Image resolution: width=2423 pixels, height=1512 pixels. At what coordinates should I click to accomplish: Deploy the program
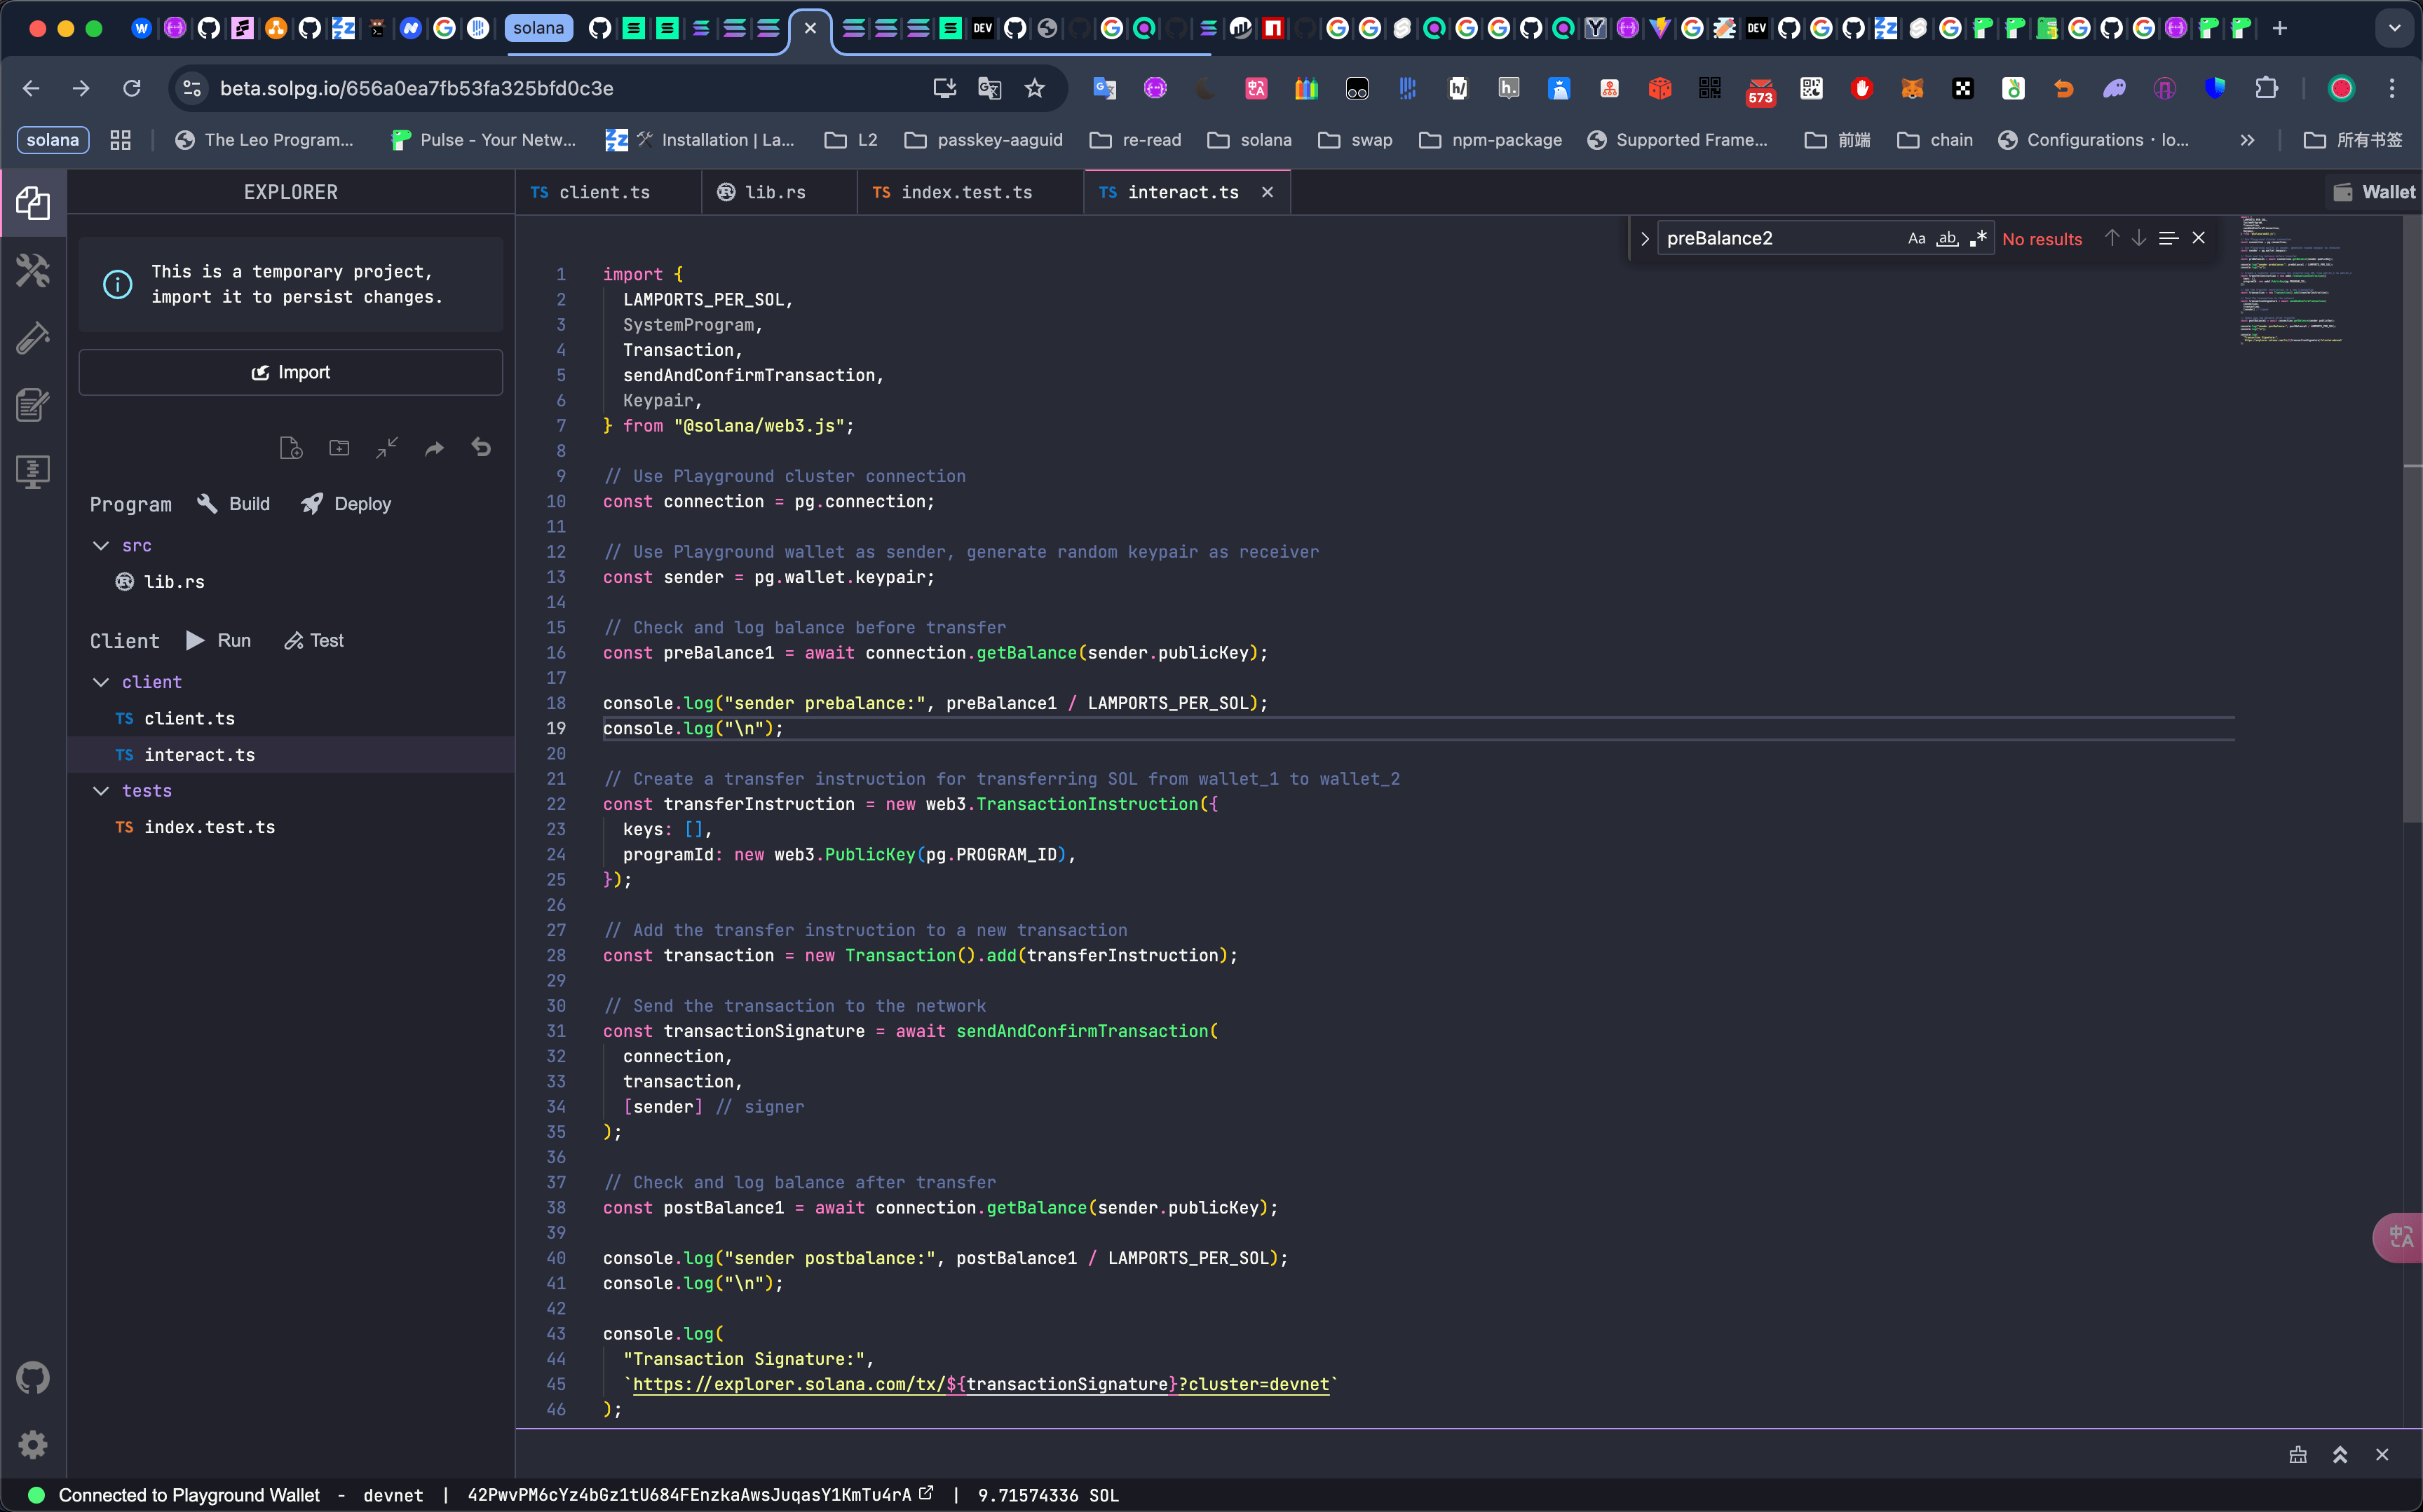(x=346, y=504)
